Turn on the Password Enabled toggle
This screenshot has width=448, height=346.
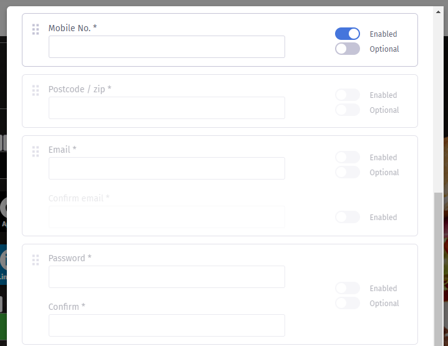[x=348, y=288]
